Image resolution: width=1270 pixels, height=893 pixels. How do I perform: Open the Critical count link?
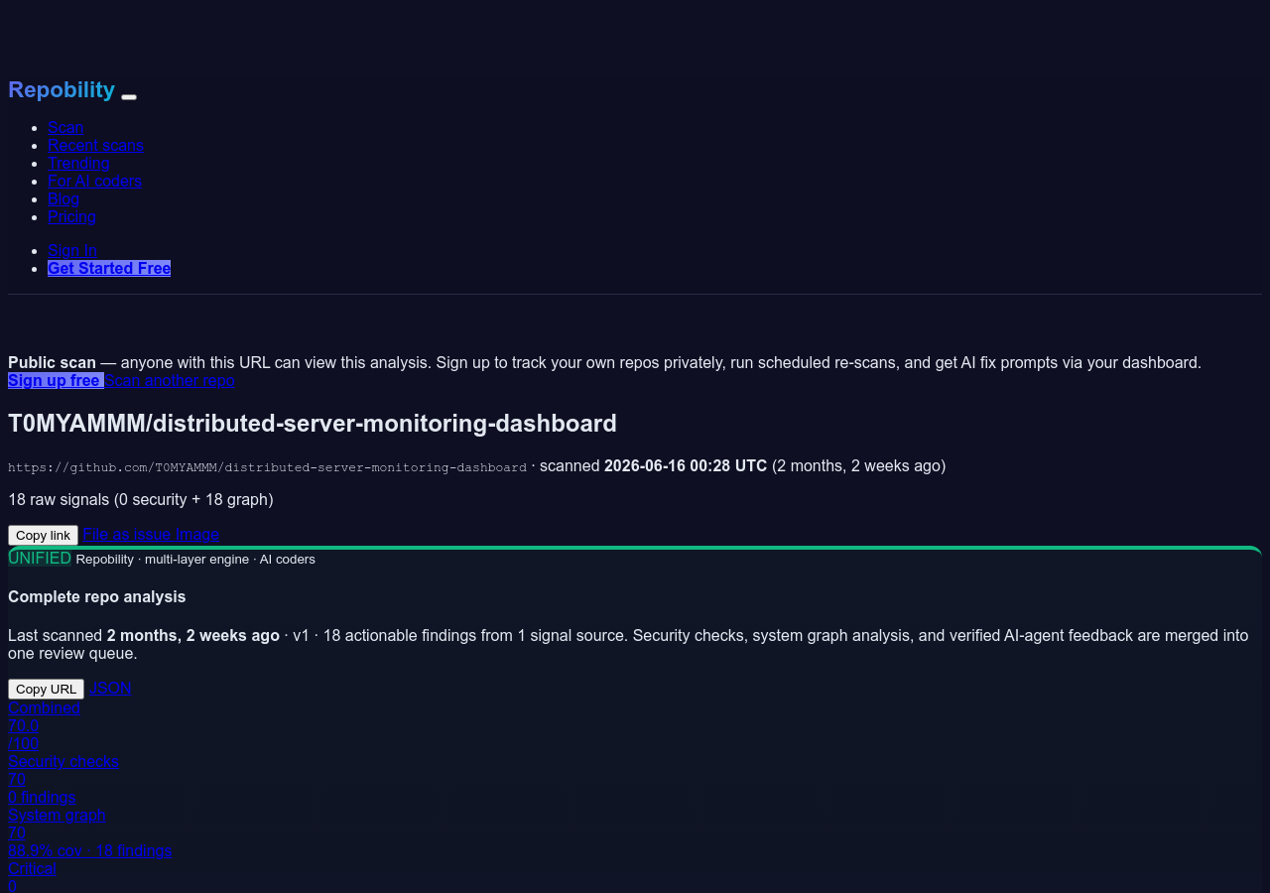32,868
